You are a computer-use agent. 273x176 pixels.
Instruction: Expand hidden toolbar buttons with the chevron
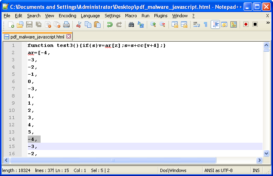point(268,23)
